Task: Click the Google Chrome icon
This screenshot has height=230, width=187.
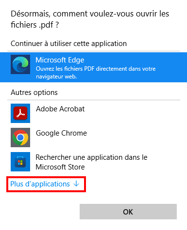Action: coord(20,138)
